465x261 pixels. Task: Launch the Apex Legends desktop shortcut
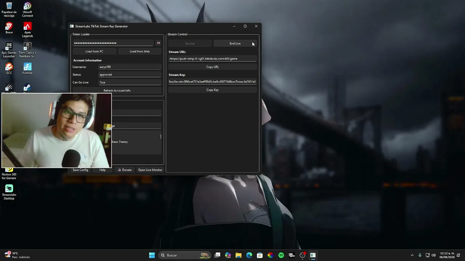point(27,30)
